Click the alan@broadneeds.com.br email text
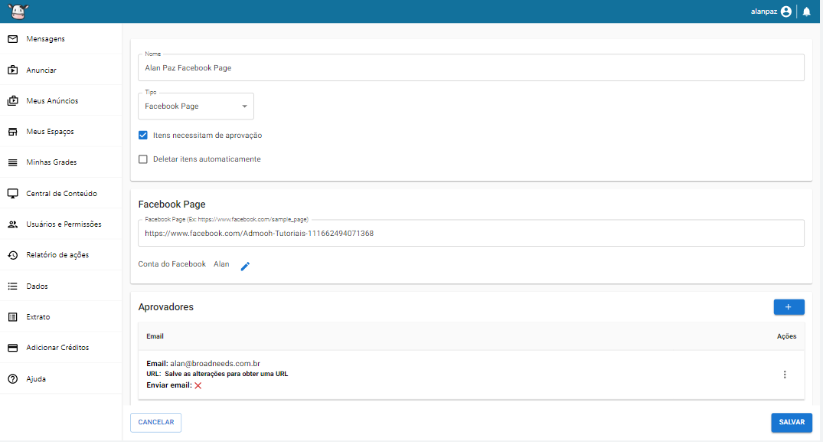The height and width of the screenshot is (442, 823). (x=215, y=363)
